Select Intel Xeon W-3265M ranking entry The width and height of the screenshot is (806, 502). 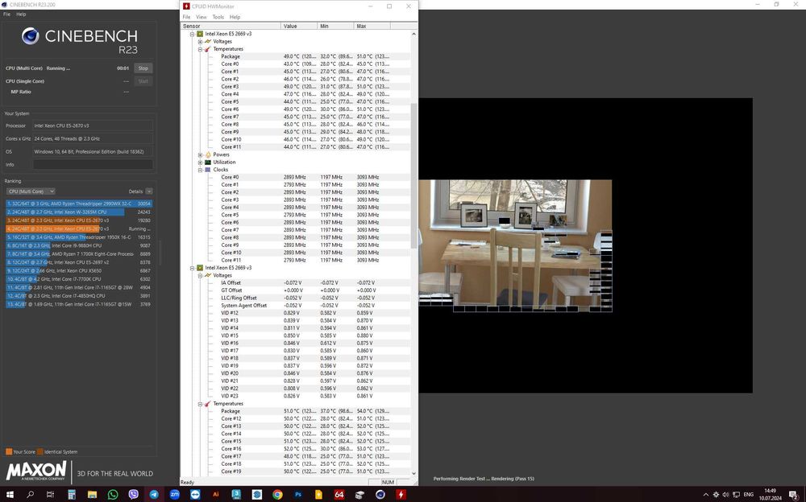[79, 212]
